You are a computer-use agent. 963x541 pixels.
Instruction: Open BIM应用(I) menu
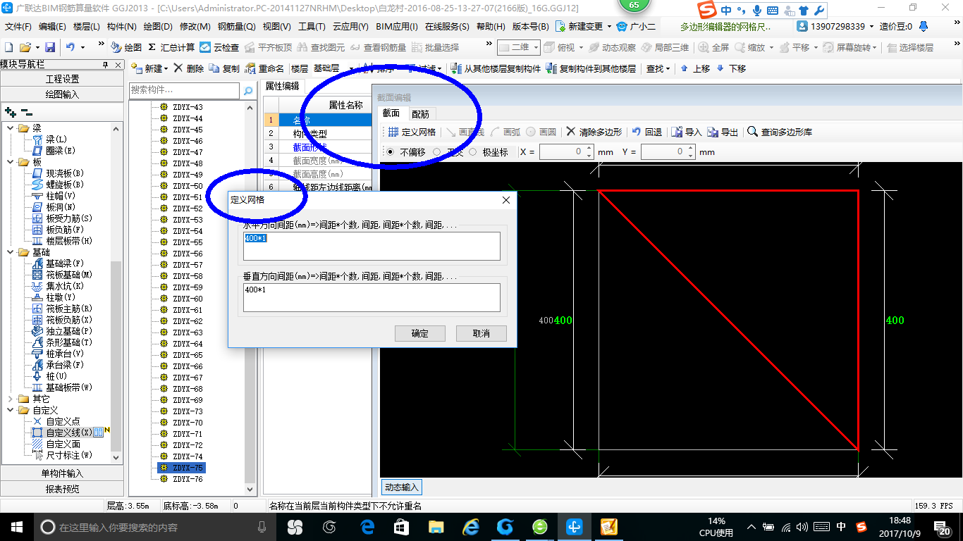tap(397, 27)
